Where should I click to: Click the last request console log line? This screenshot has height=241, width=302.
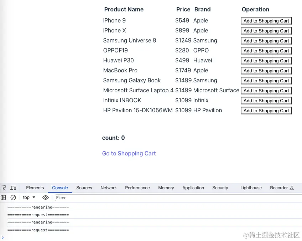point(38,230)
